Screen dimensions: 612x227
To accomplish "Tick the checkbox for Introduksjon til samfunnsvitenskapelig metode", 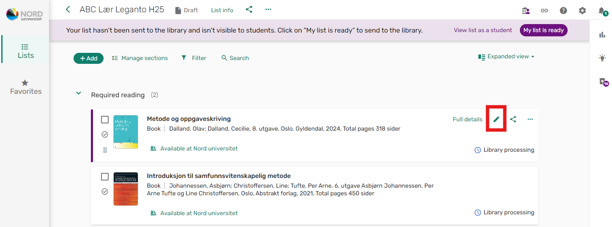I will tap(105, 177).
